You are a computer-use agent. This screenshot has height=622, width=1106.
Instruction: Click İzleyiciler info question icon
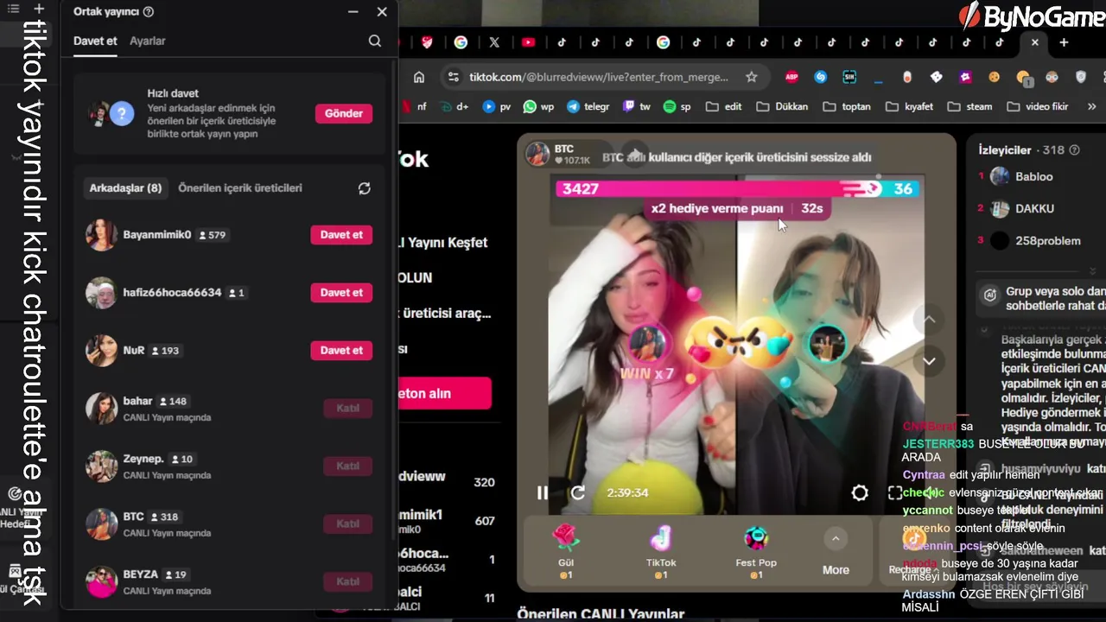(1075, 150)
